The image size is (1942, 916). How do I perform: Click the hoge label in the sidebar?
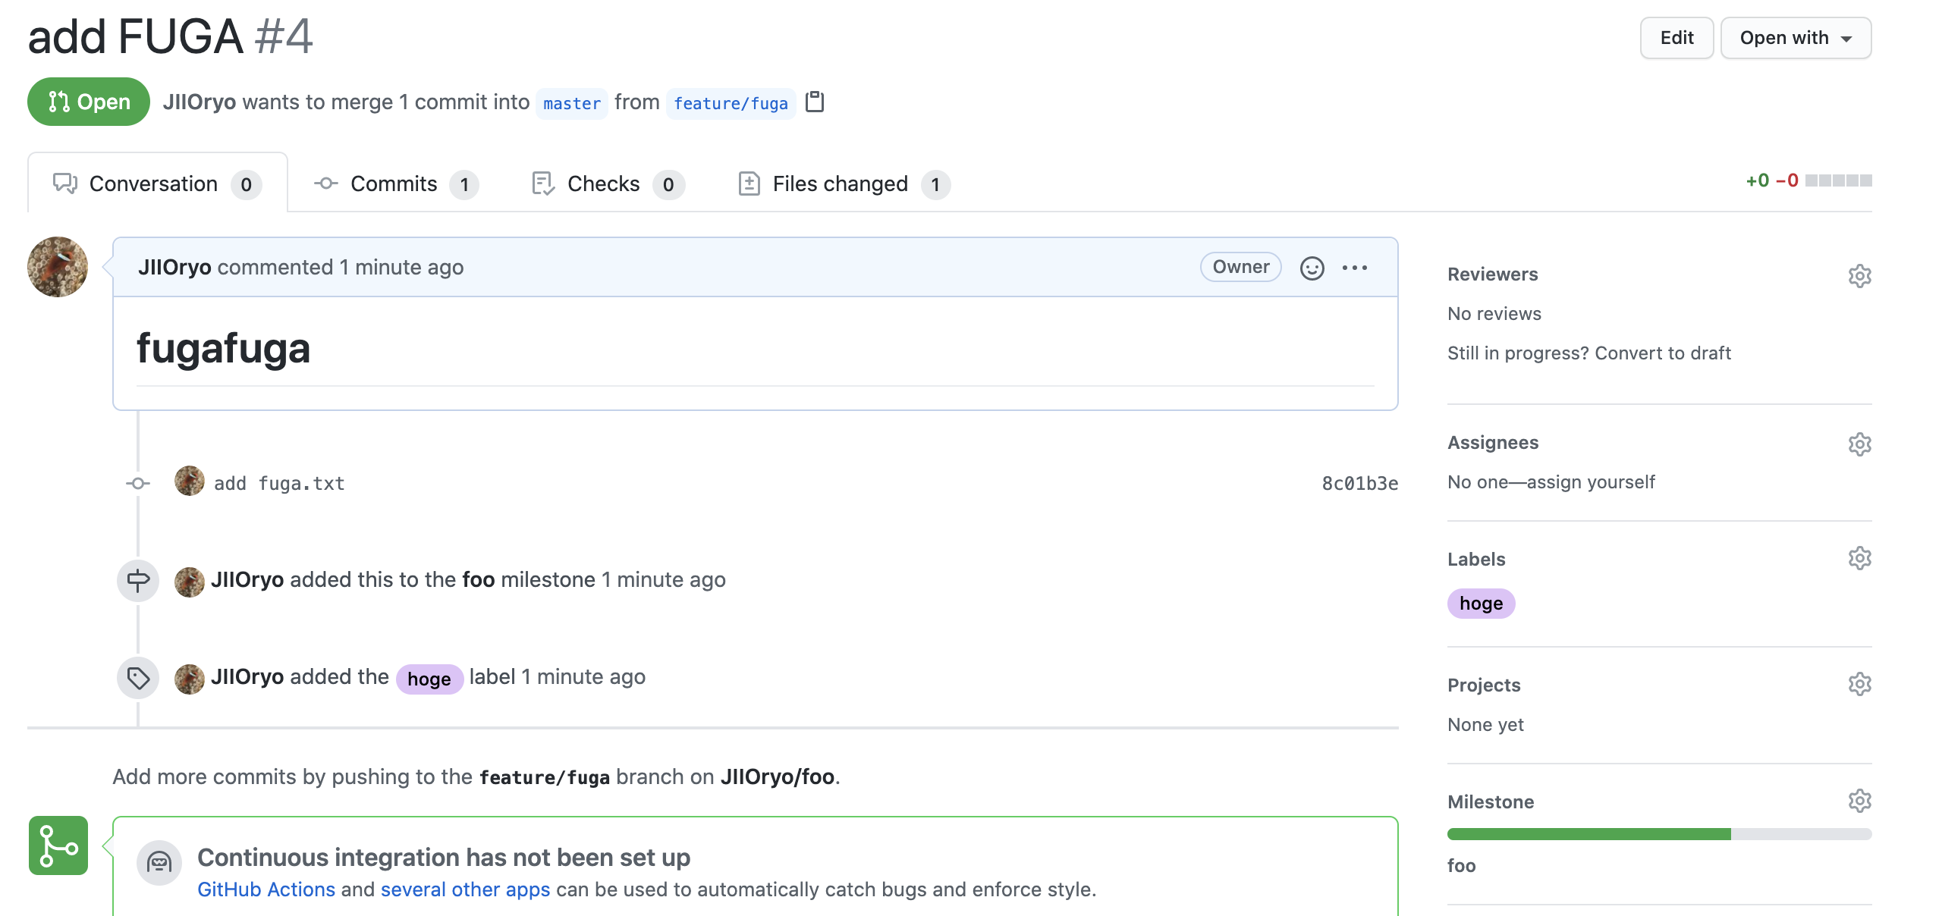tap(1481, 604)
